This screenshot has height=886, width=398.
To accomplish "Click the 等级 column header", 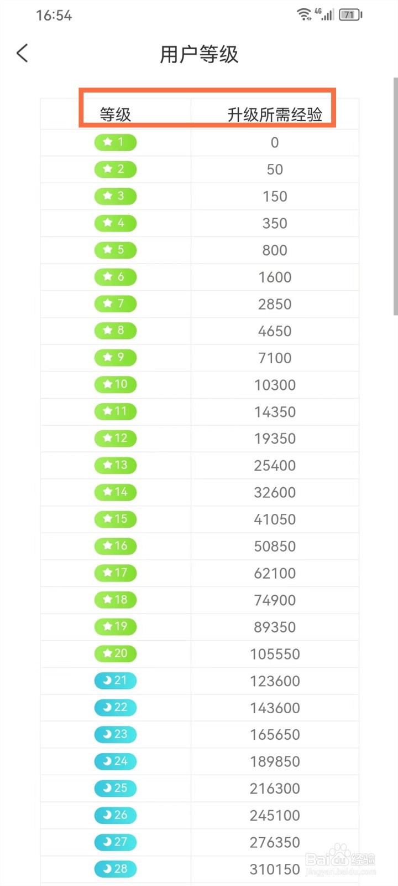I will (x=115, y=115).
